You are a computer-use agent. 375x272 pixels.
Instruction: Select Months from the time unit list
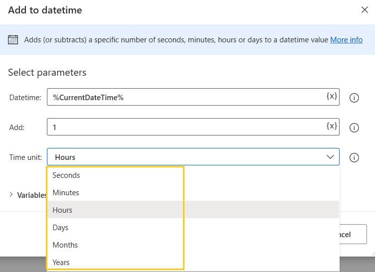(193, 245)
